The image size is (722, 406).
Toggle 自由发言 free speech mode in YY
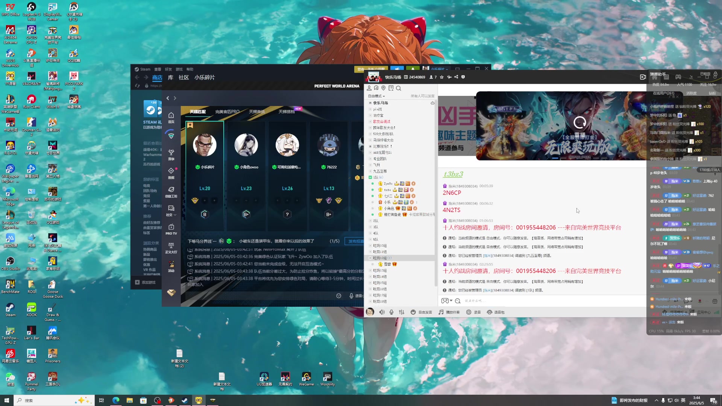coord(421,312)
